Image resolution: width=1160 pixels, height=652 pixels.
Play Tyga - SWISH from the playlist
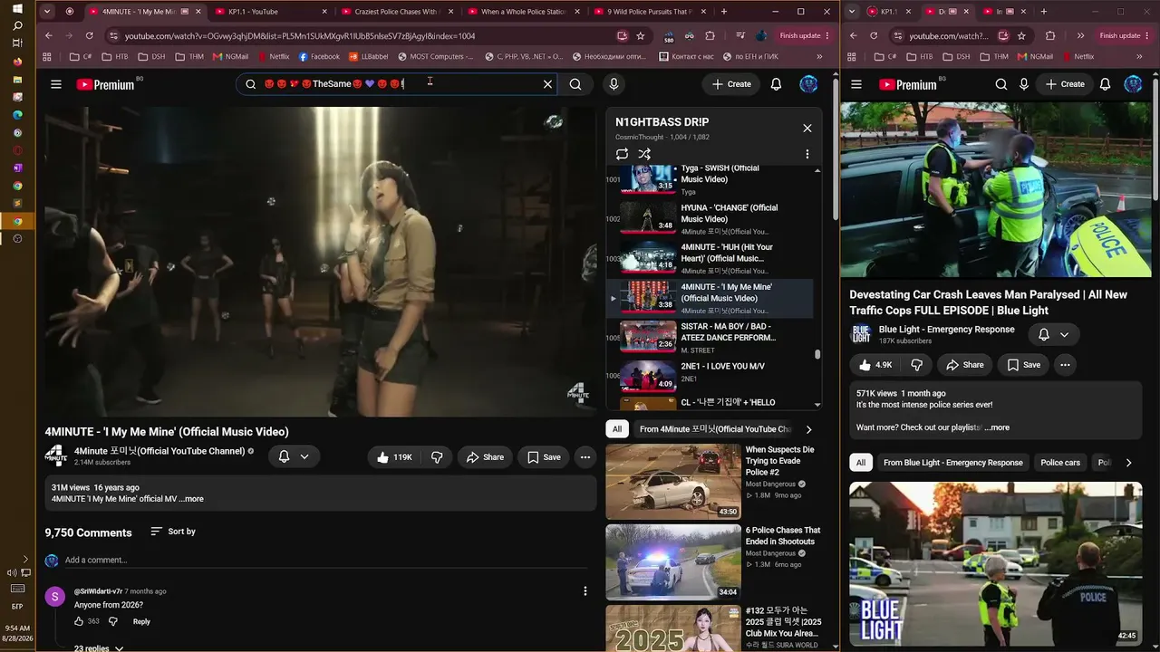click(x=710, y=179)
